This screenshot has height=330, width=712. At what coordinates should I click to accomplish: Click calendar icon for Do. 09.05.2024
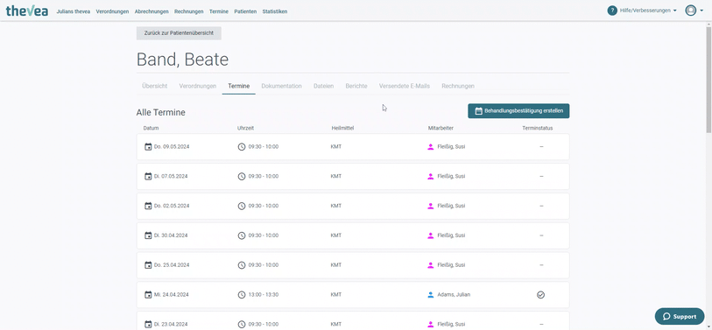click(x=148, y=146)
